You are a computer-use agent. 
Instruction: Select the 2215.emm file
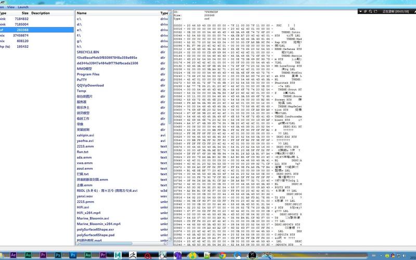click(85, 147)
